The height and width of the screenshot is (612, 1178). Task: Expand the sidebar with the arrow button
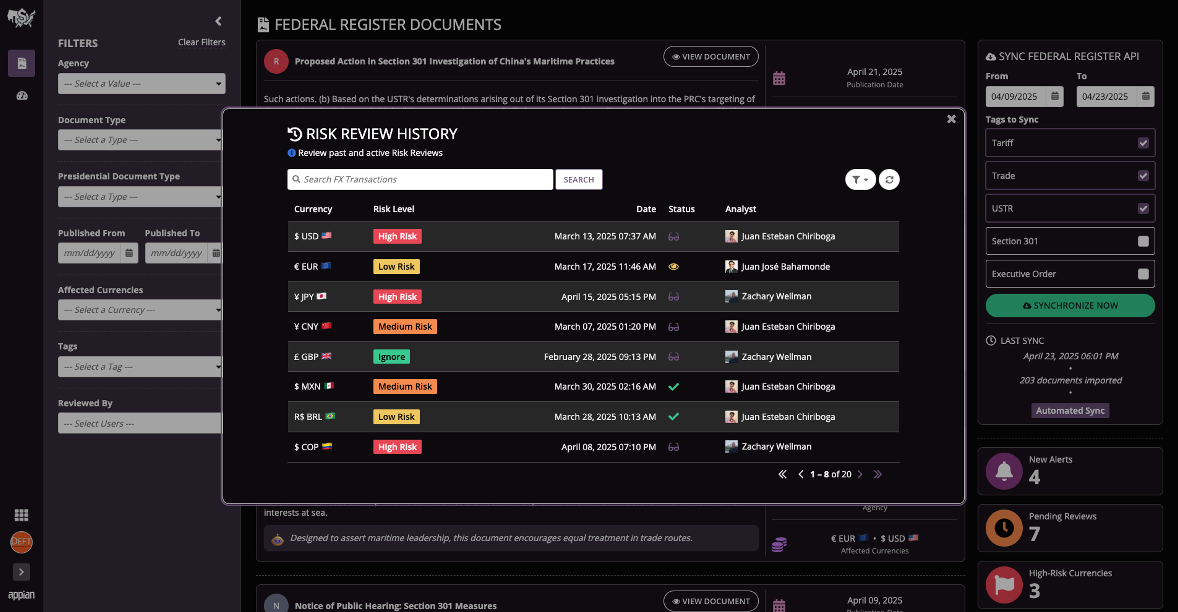21,572
